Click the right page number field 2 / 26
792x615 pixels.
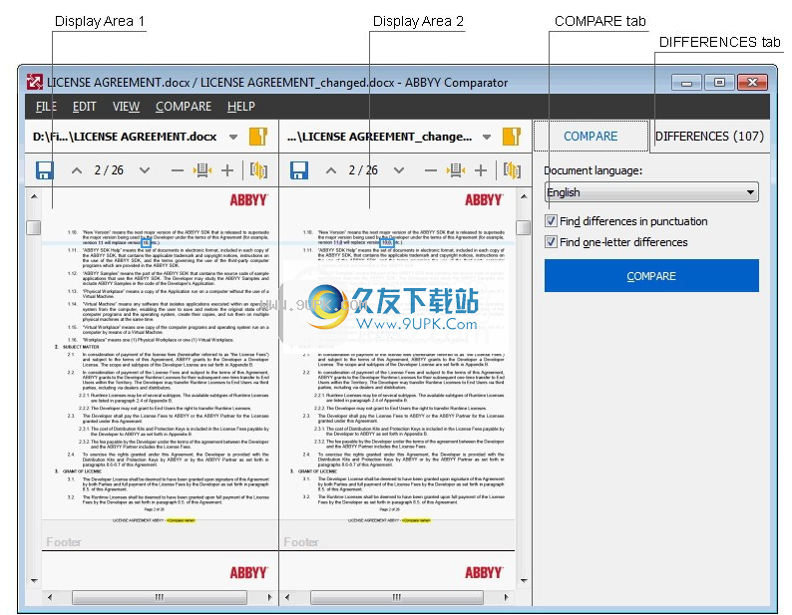point(363,170)
